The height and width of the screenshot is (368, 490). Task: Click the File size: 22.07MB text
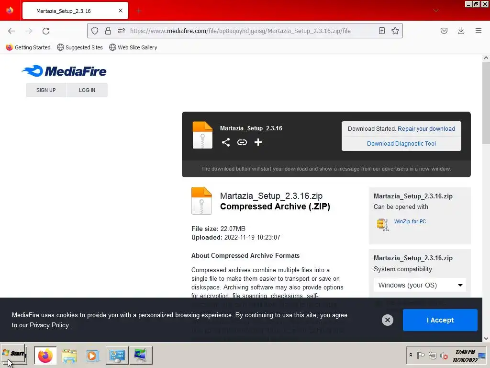218,229
